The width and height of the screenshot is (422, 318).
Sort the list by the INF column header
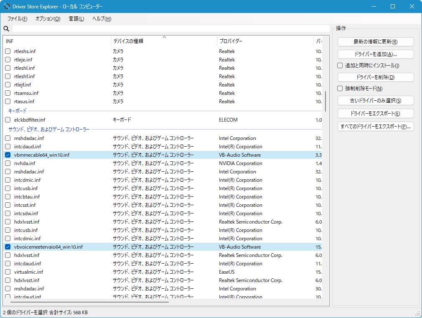57,41
